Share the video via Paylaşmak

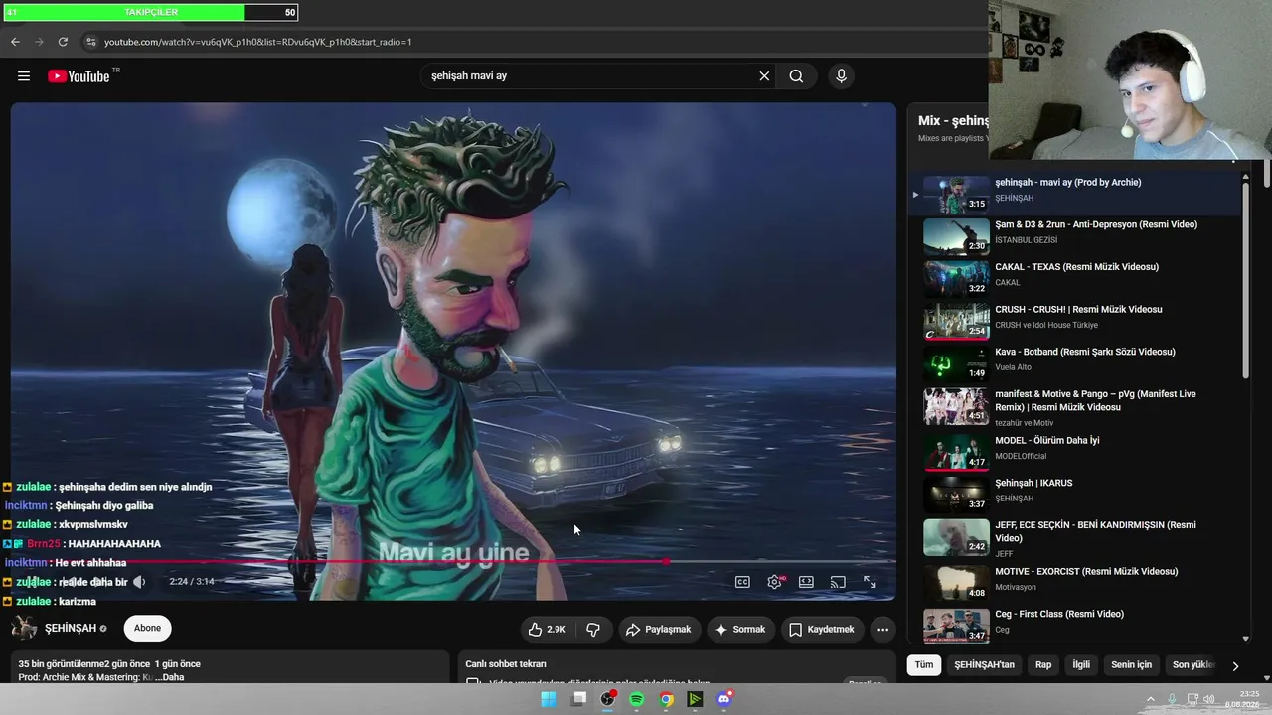tap(658, 629)
